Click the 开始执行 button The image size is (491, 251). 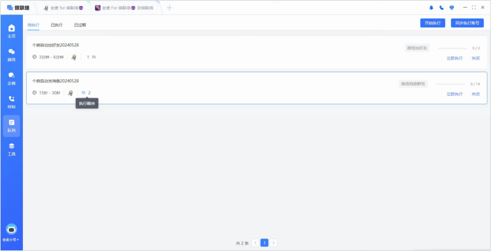tap(433, 23)
